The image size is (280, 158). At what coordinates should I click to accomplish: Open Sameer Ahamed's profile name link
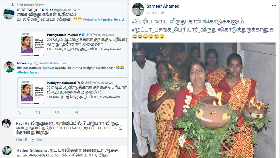coord(163,6)
